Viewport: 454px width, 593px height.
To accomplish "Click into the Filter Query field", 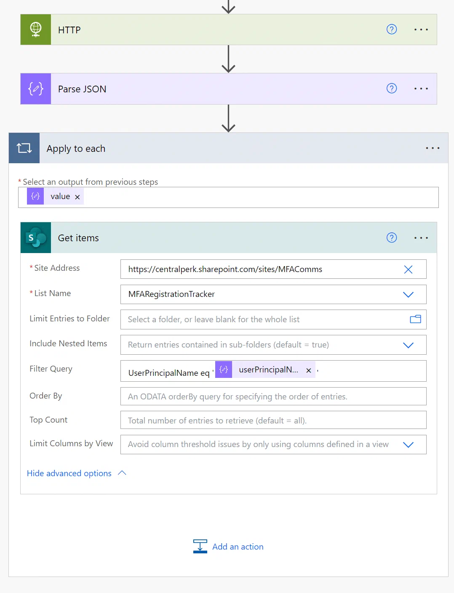I will pyautogui.click(x=273, y=371).
